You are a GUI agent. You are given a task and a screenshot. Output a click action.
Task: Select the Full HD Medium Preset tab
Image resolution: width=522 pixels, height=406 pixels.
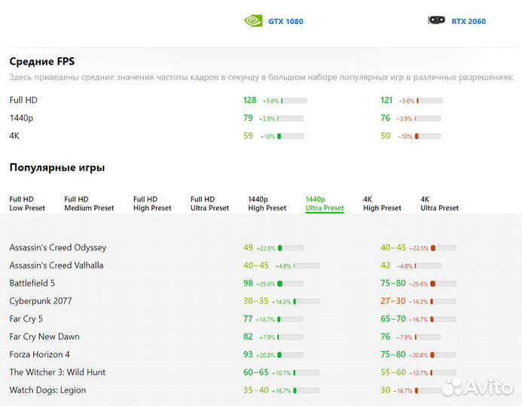pyautogui.click(x=87, y=204)
